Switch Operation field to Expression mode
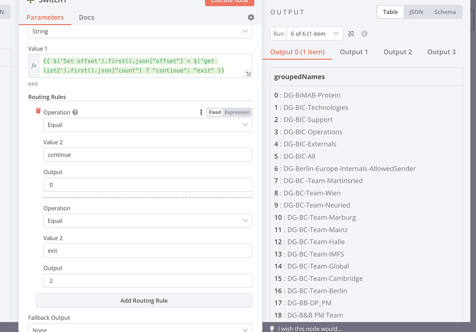 pyautogui.click(x=237, y=112)
